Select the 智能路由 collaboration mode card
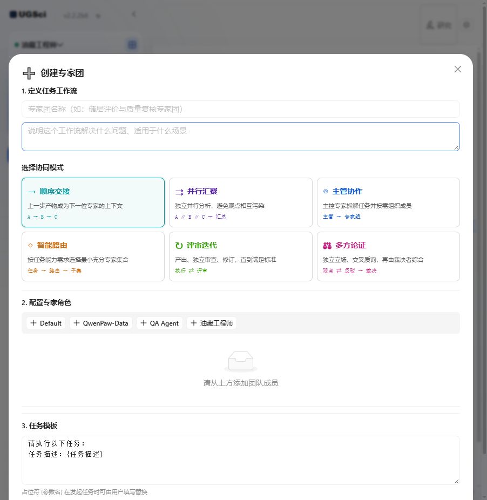 click(x=93, y=256)
